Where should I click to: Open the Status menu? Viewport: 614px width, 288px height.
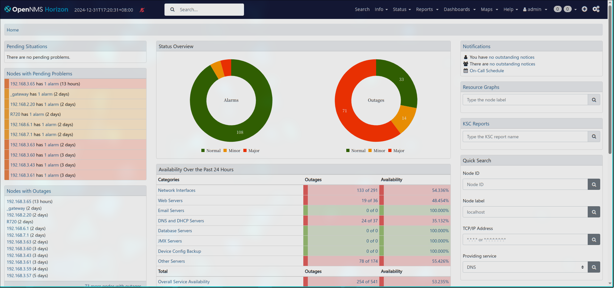[x=401, y=9]
